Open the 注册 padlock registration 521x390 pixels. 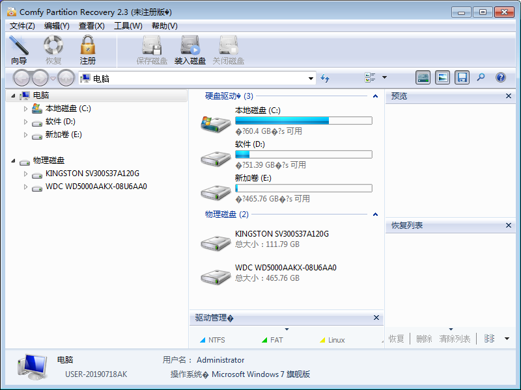point(88,50)
